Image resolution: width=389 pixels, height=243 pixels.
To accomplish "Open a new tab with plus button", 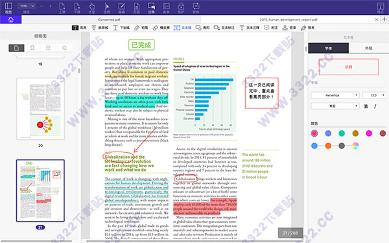I will (384, 19).
